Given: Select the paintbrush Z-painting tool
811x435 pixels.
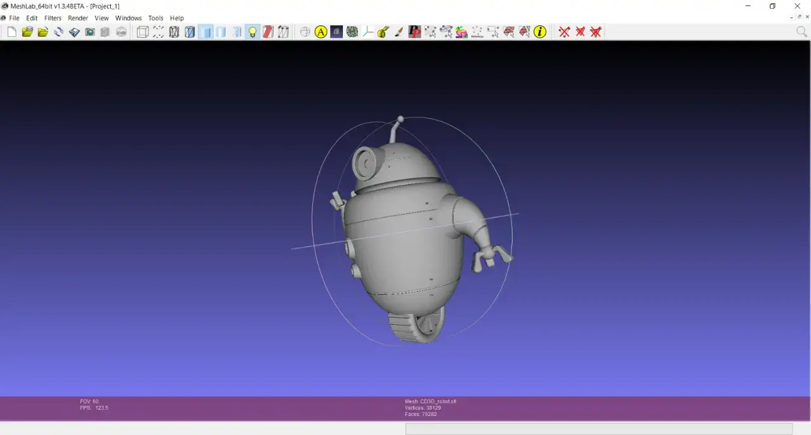Looking at the screenshot, I should pyautogui.click(x=399, y=32).
